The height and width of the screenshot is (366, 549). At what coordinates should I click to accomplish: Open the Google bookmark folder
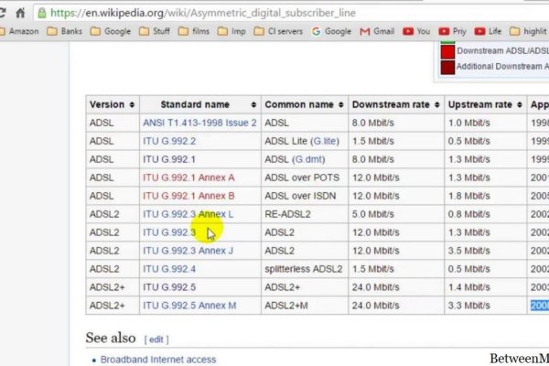(111, 31)
